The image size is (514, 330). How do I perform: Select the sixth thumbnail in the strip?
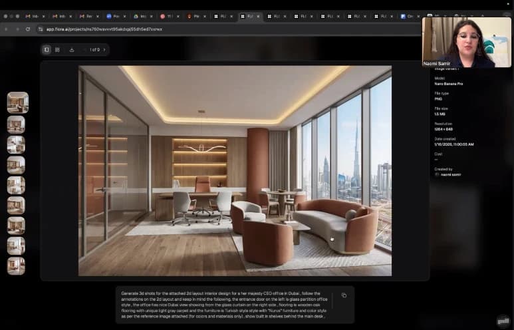[x=16, y=206]
